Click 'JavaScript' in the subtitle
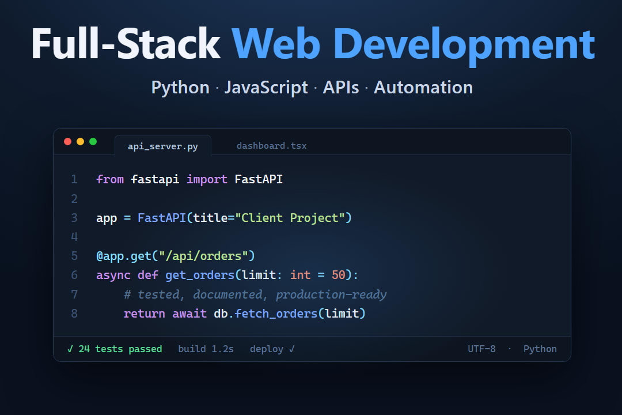 266,88
